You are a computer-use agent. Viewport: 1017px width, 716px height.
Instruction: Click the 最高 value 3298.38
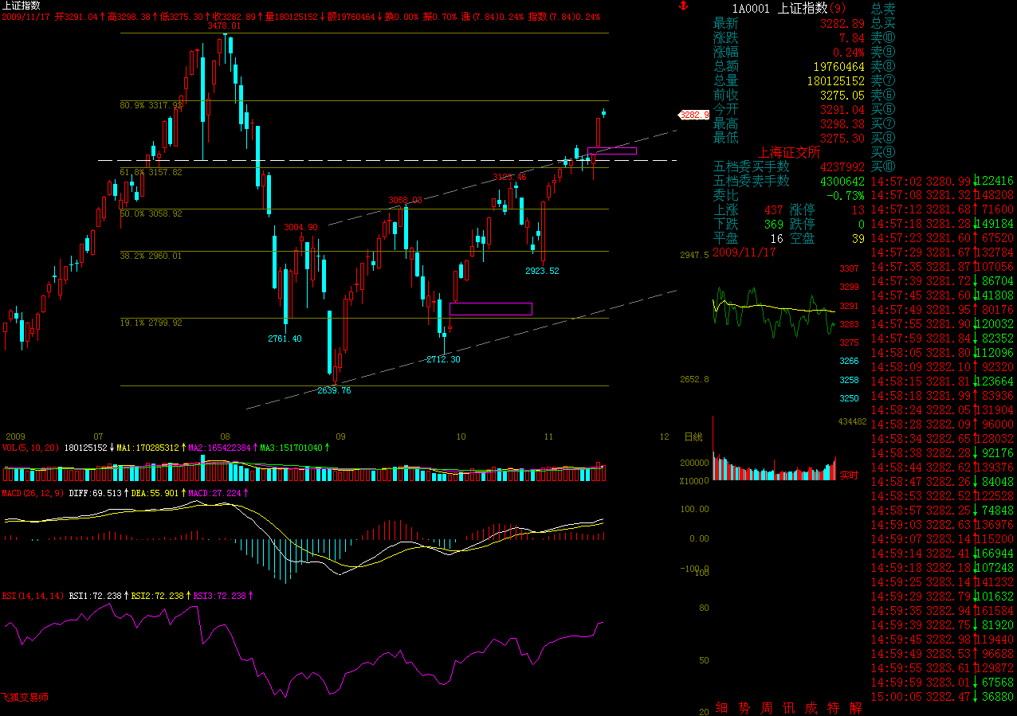pyautogui.click(x=843, y=124)
